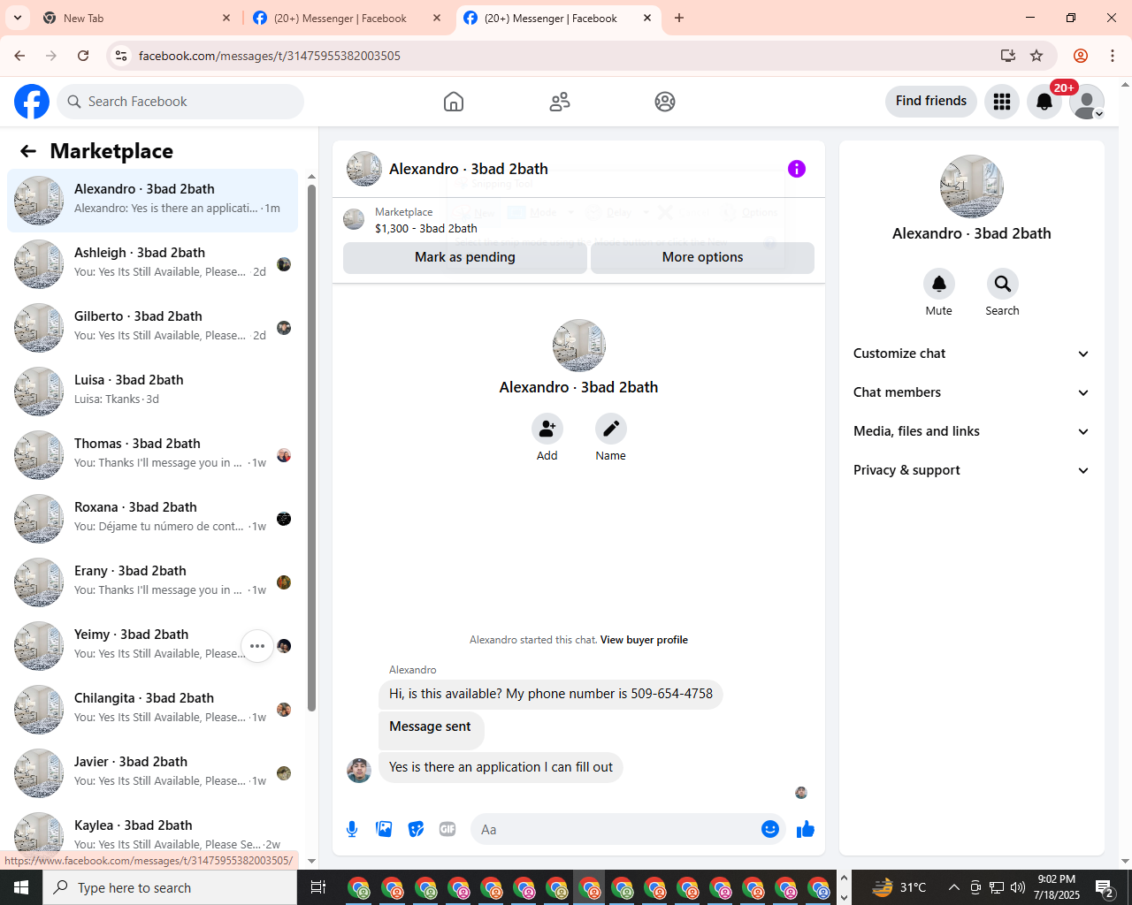Open the Windows Start menu
The image size is (1132, 905).
point(21,887)
